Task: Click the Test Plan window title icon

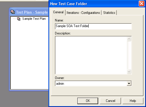Action: tap(13, 12)
